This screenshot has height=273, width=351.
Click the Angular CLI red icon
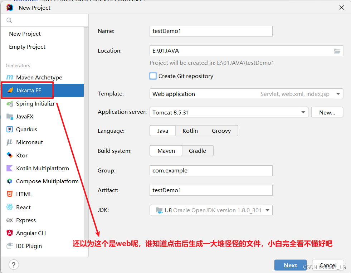[x=10, y=233]
